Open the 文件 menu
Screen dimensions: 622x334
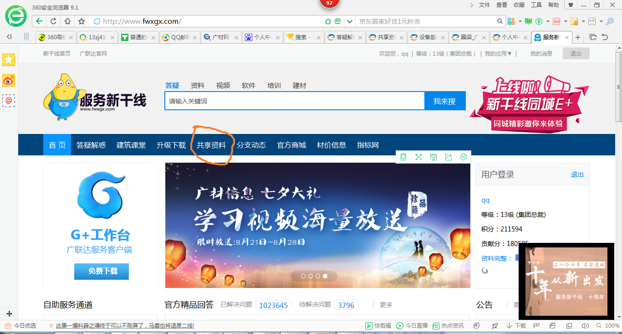(x=484, y=5)
